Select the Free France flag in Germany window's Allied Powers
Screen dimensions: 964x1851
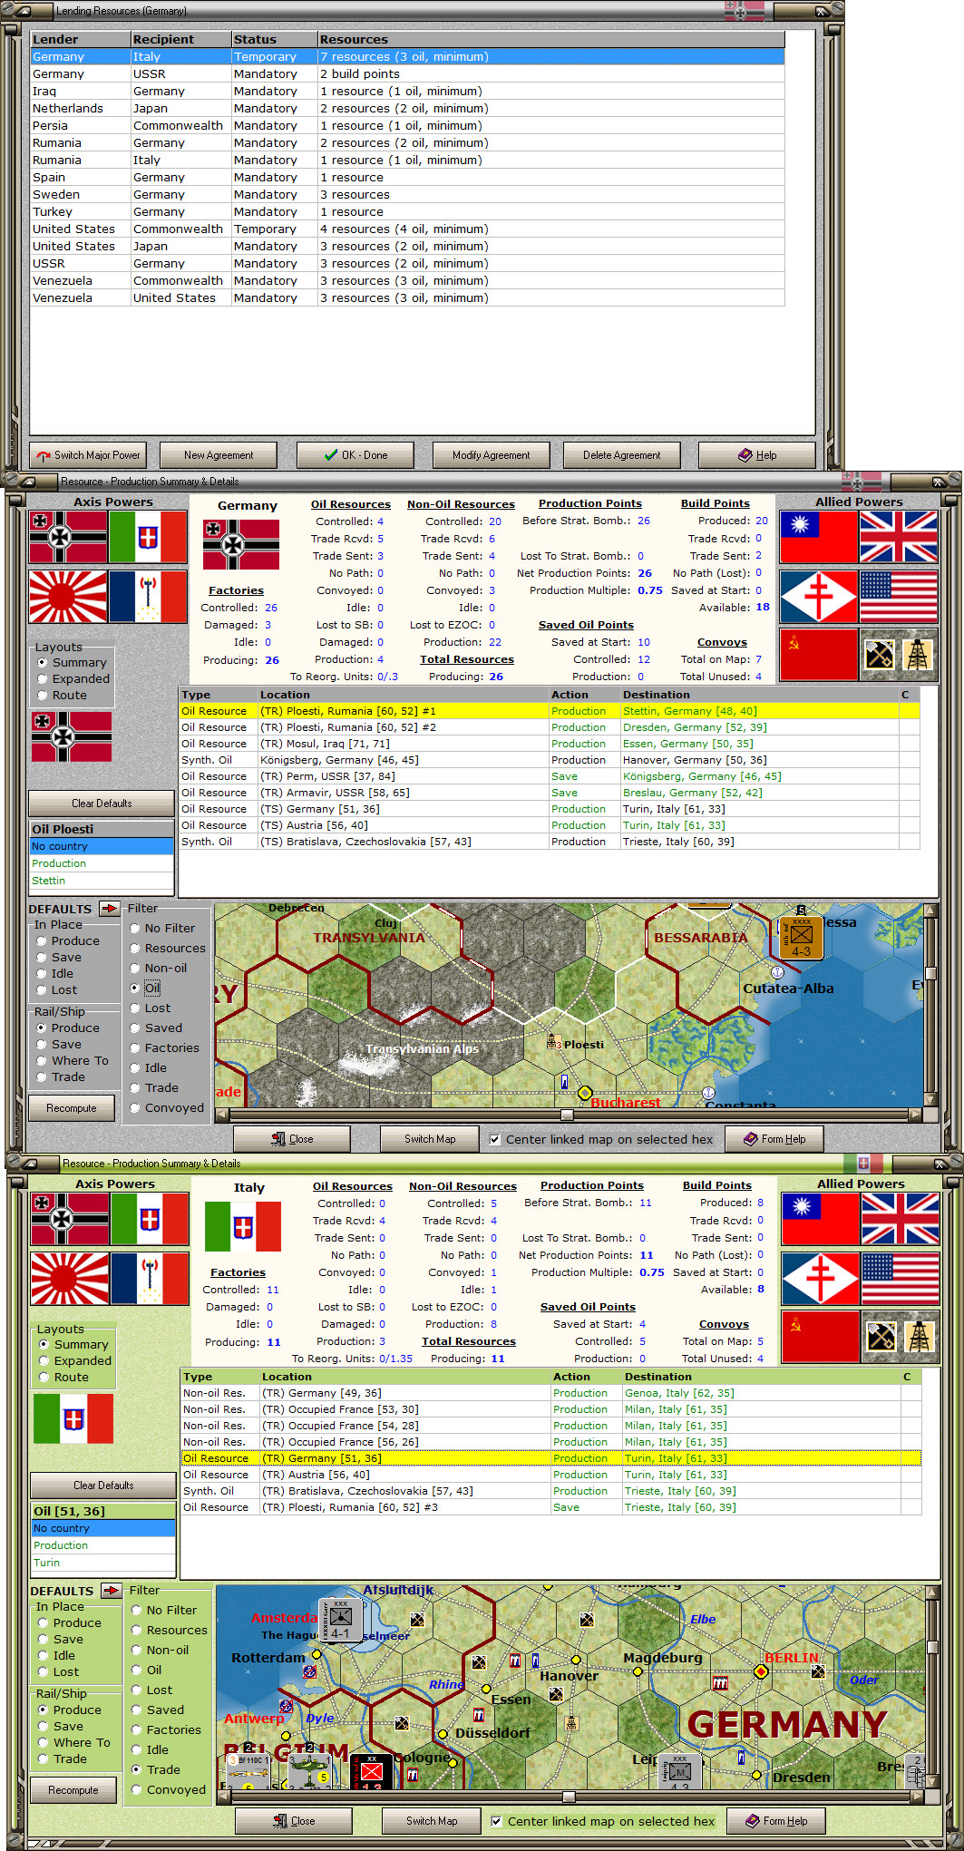point(819,597)
